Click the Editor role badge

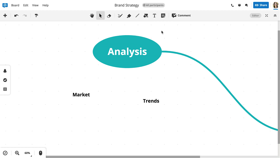(x=256, y=16)
